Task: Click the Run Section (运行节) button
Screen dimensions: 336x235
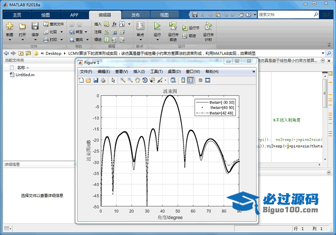Action: pos(191,28)
